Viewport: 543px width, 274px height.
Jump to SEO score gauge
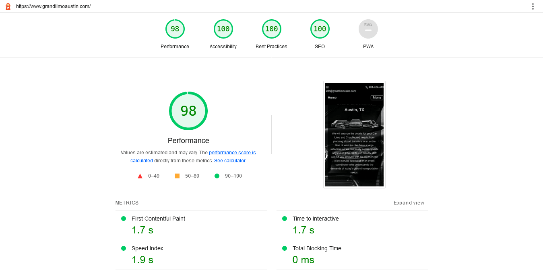coord(320,29)
